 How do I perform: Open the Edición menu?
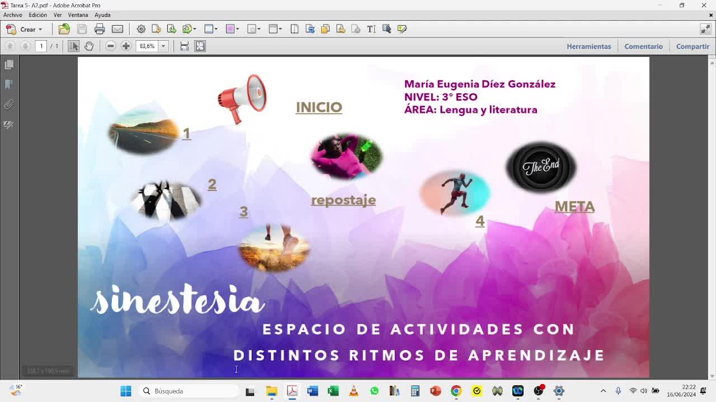click(38, 15)
